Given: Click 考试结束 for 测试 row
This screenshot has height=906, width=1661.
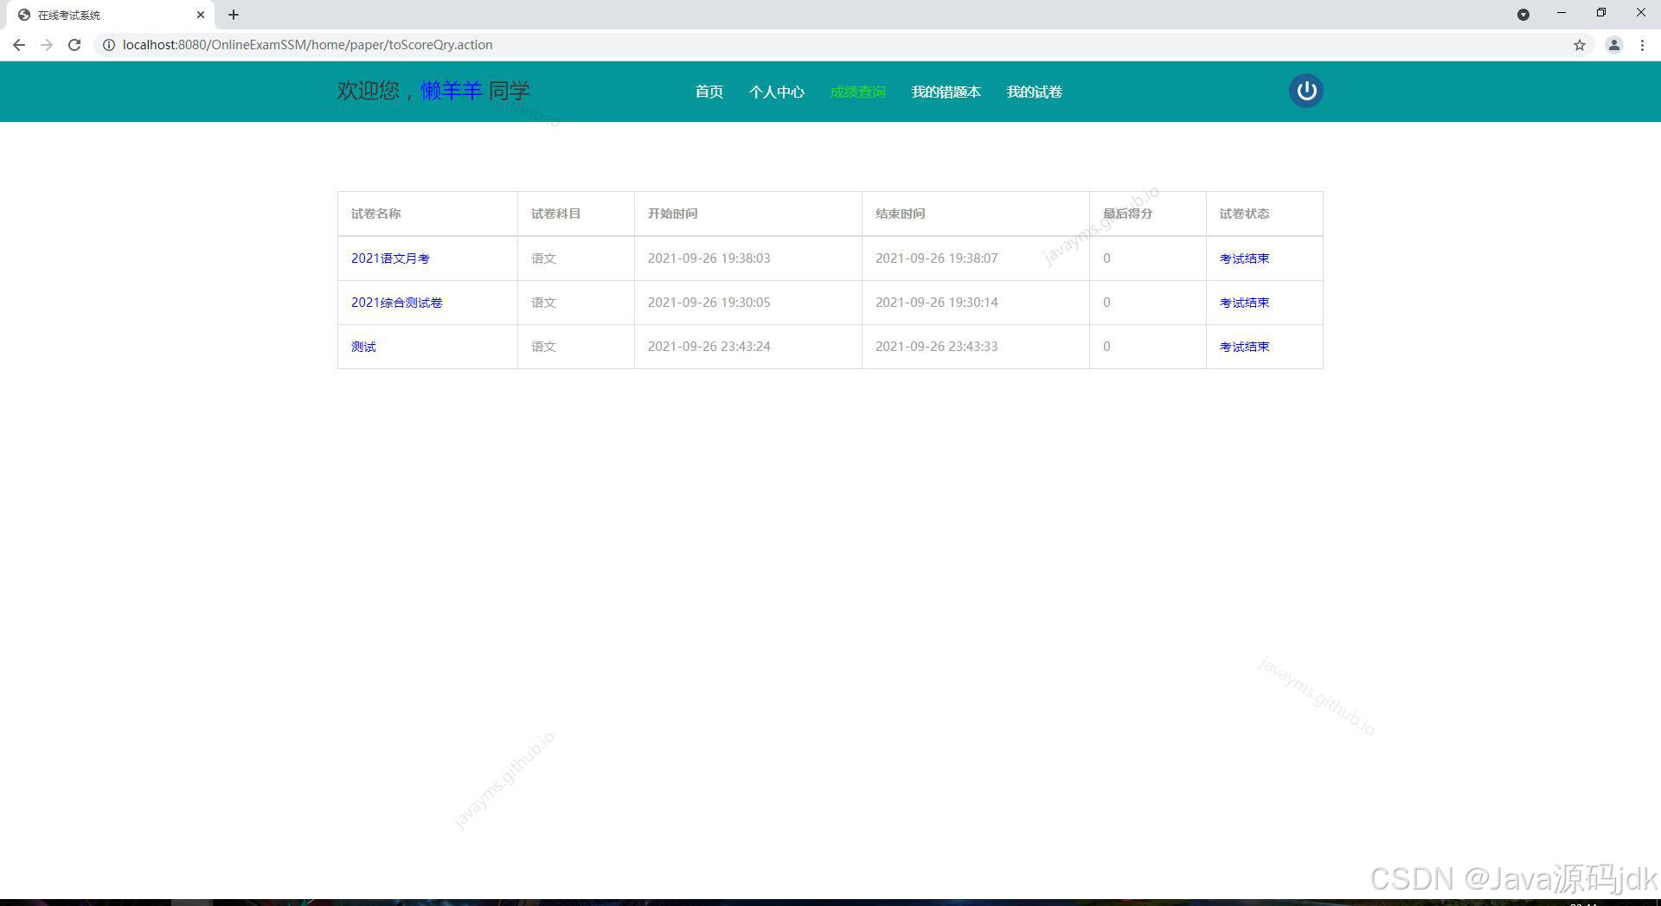Looking at the screenshot, I should (x=1244, y=347).
